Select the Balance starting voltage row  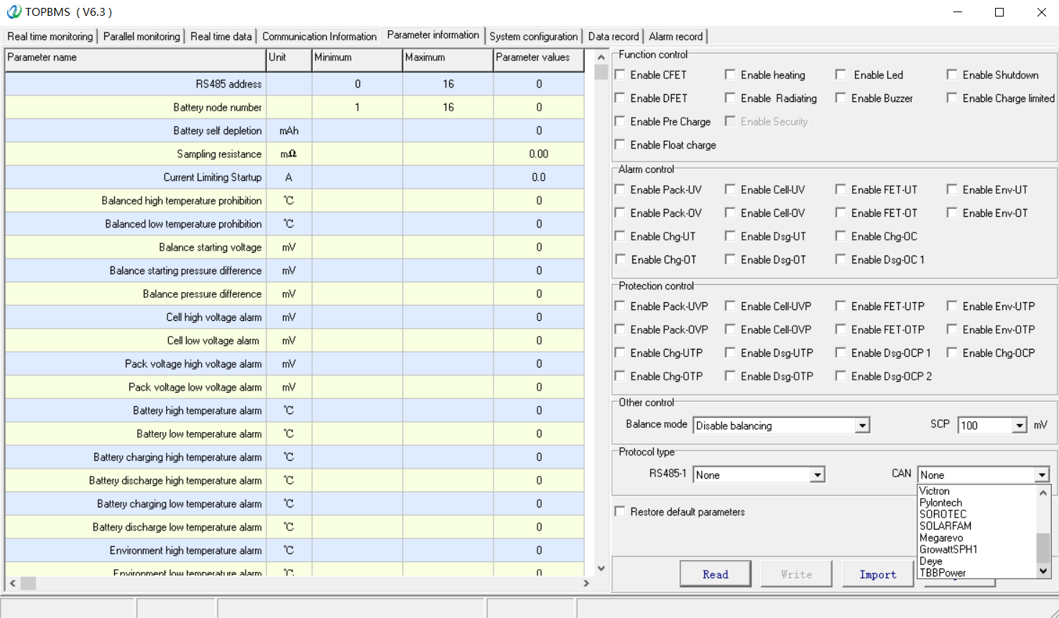(x=295, y=248)
